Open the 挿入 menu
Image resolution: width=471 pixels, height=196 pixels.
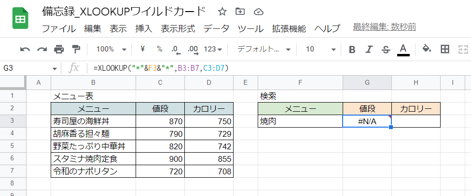[x=144, y=28]
